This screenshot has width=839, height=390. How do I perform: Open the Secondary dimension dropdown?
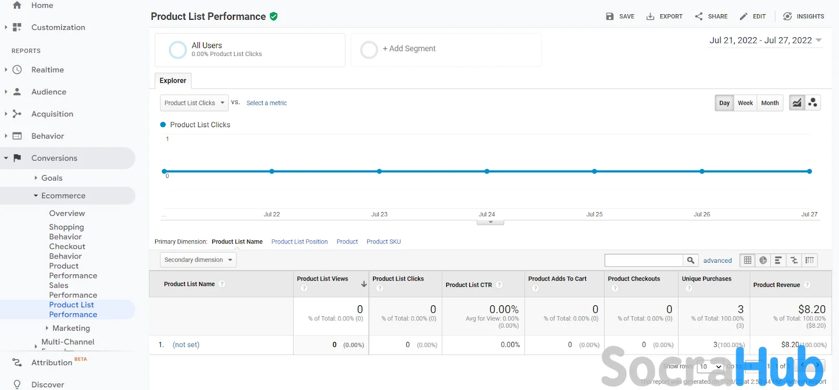click(198, 260)
